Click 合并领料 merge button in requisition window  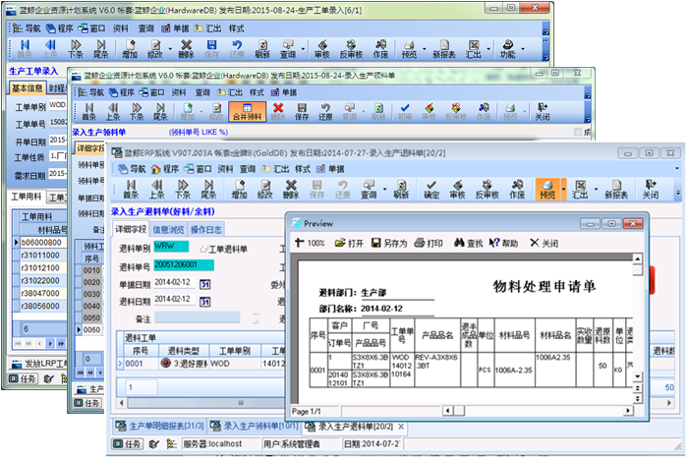click(247, 111)
